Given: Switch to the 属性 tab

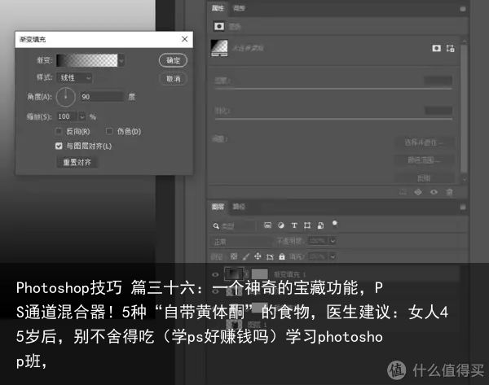Looking at the screenshot, I should click(218, 8).
